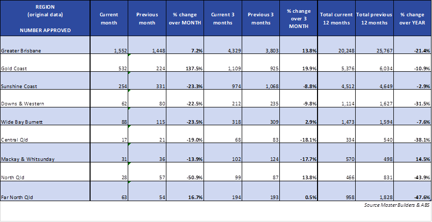Select Far North Qld 3 month change 0.5%

click(299, 191)
